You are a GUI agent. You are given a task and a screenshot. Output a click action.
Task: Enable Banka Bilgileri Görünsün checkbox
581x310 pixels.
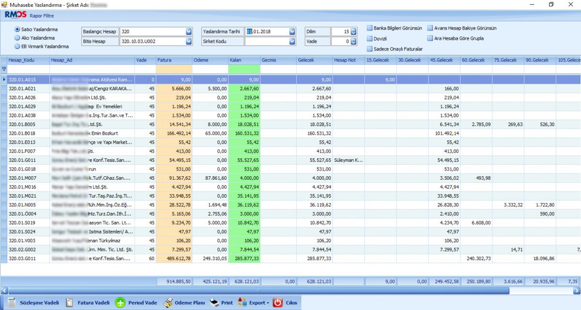(x=395, y=28)
